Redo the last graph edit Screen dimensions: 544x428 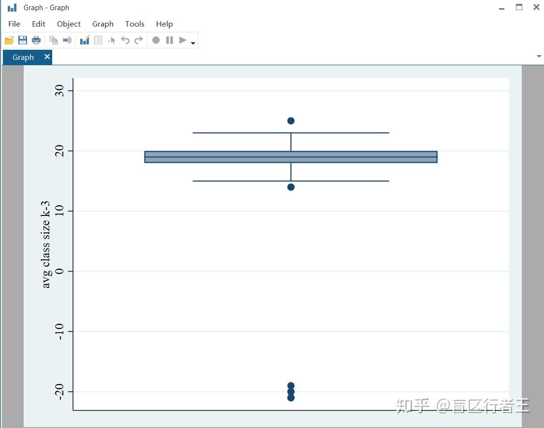point(139,40)
